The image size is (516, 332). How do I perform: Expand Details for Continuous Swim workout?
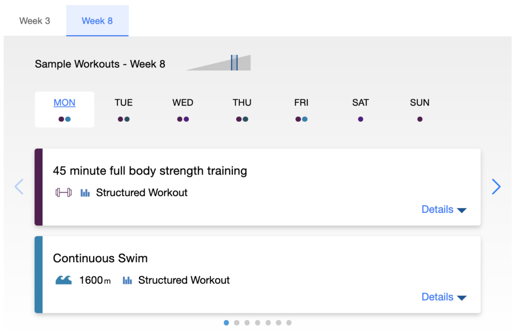[444, 297]
